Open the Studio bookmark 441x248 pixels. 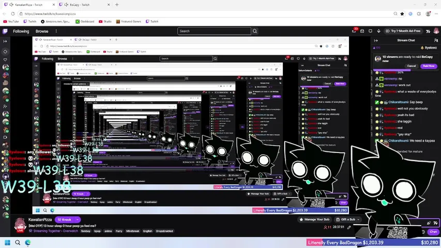point(105,21)
